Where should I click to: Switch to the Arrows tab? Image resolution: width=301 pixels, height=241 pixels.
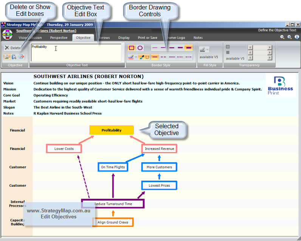[104, 38]
